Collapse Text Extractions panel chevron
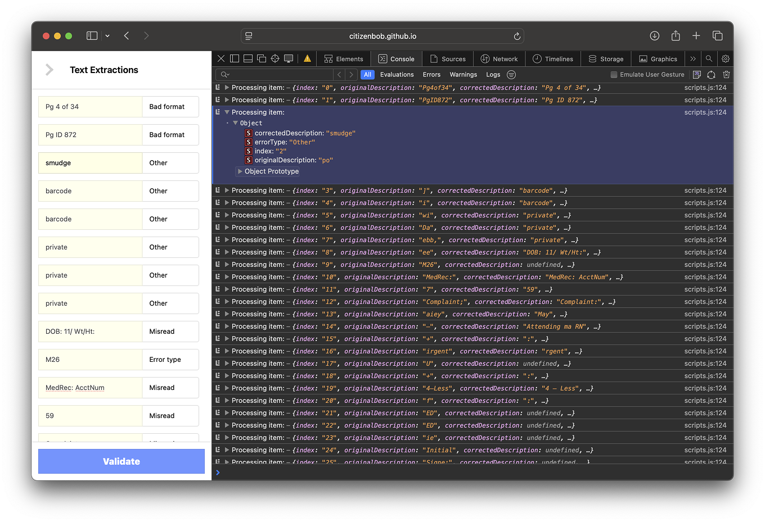Image resolution: width=765 pixels, height=522 pixels. click(49, 70)
